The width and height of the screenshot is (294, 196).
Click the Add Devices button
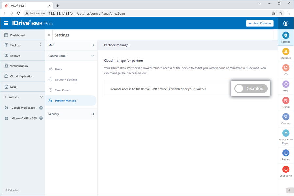[x=260, y=23]
